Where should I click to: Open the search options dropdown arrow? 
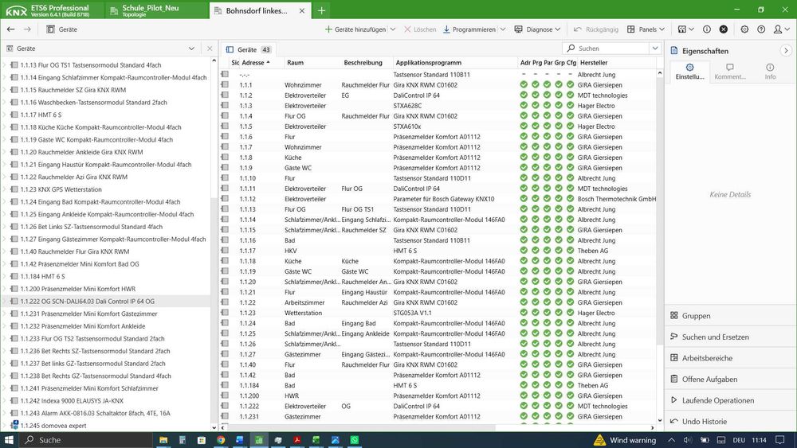click(655, 49)
